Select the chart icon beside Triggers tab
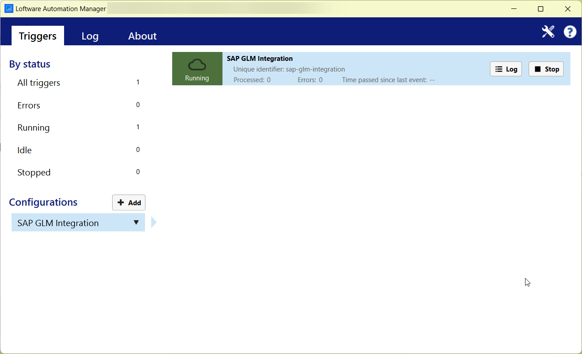This screenshot has width=582, height=354. click(x=8, y=8)
